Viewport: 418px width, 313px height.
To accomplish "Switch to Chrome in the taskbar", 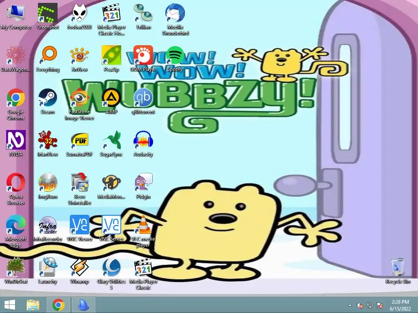I will [x=58, y=305].
